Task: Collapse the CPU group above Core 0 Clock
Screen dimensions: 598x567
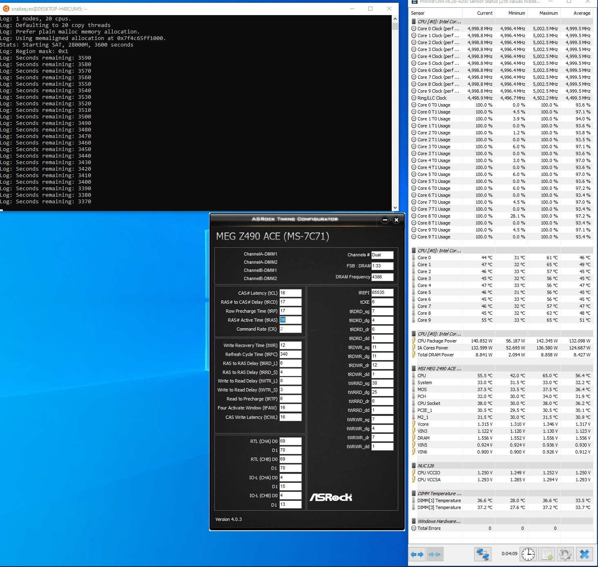Action: point(414,22)
